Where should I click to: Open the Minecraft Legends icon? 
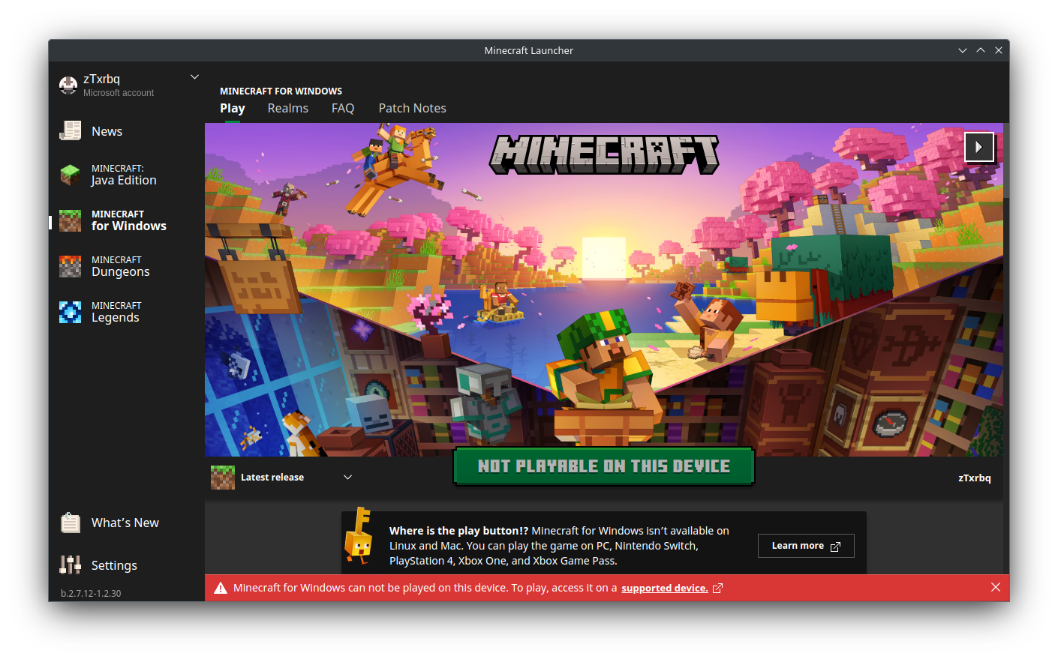click(x=71, y=312)
